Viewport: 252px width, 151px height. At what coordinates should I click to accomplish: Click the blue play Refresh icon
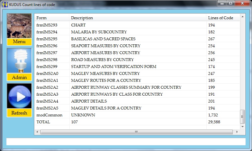(x=19, y=96)
